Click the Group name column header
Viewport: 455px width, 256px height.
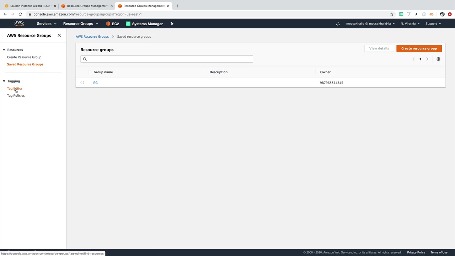click(x=103, y=72)
